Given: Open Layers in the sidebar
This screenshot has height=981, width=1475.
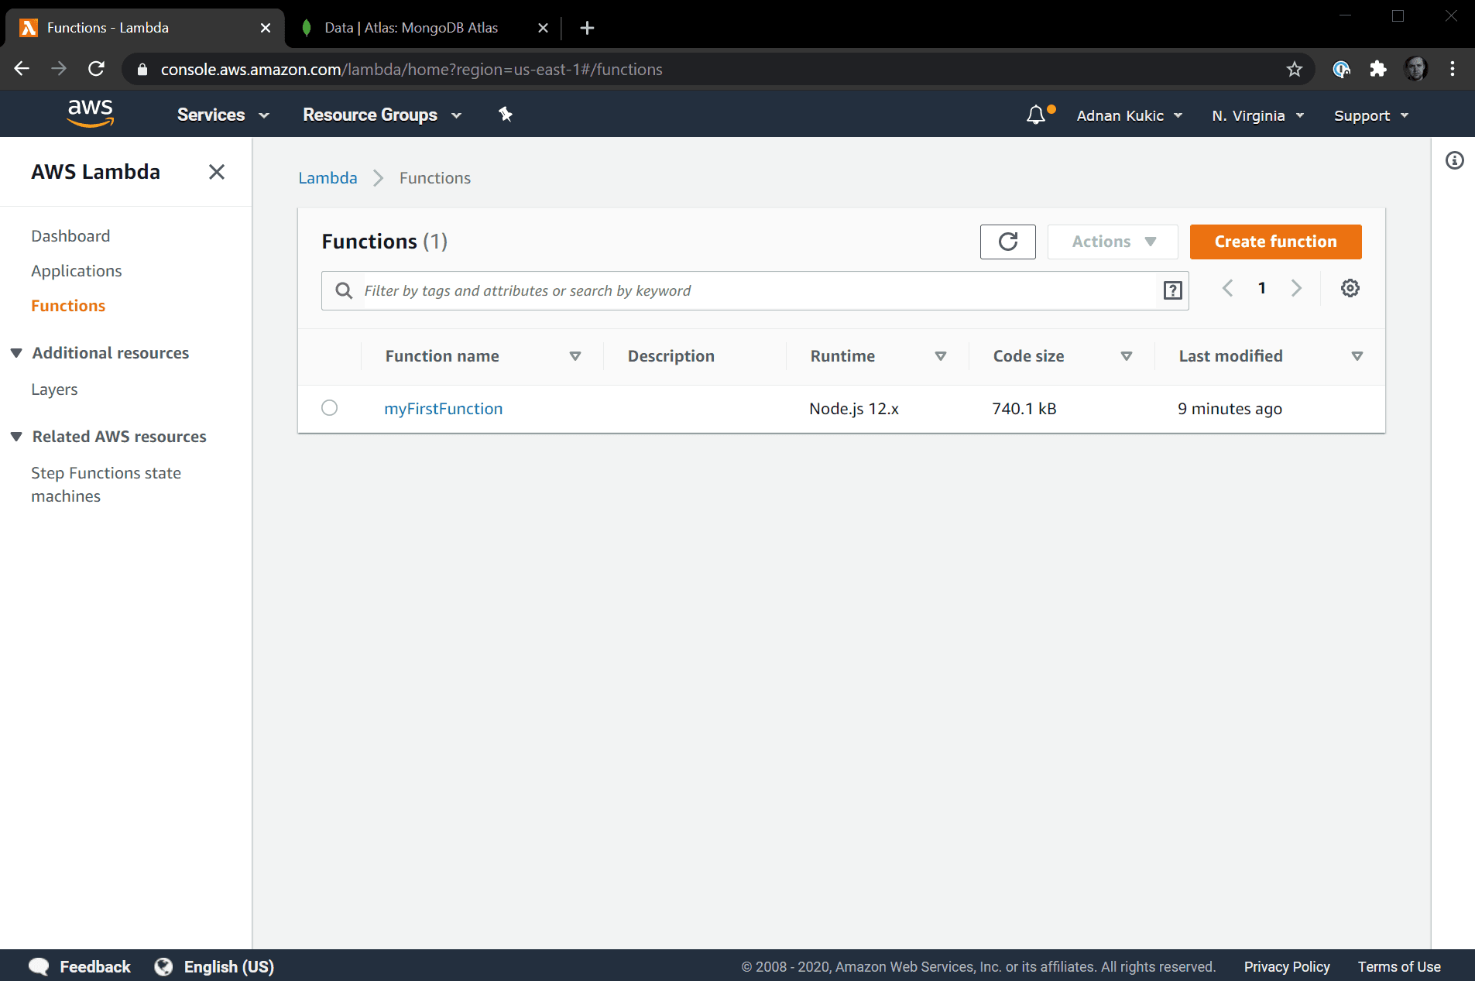Looking at the screenshot, I should [x=54, y=389].
